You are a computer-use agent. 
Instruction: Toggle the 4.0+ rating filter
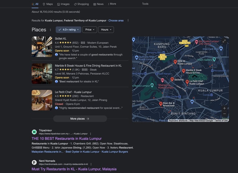click(x=68, y=30)
